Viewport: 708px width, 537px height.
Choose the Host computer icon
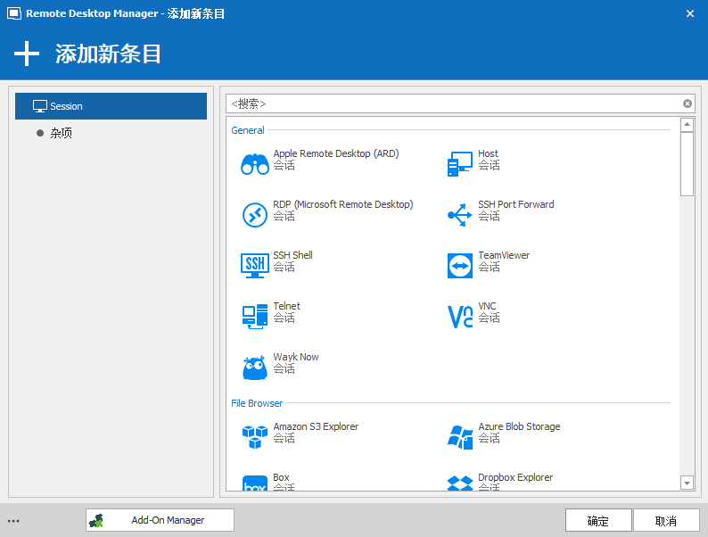(459, 164)
